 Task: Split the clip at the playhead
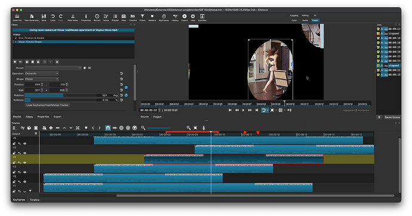pos(78,128)
